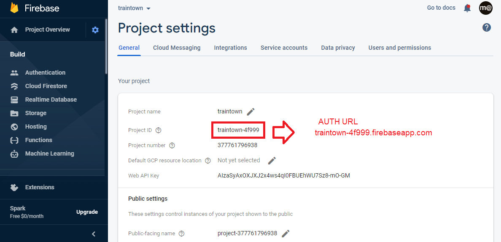
Task: Click the sidebar vertical scrollbar
Action: [106, 46]
